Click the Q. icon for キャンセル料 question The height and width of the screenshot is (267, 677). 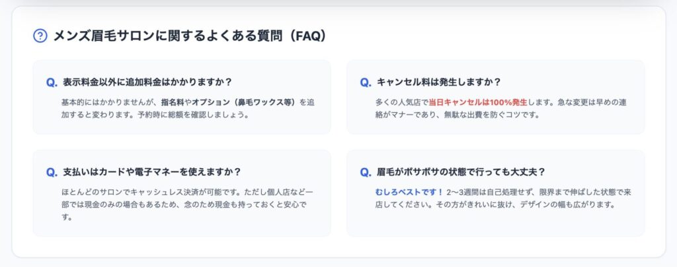click(x=366, y=82)
